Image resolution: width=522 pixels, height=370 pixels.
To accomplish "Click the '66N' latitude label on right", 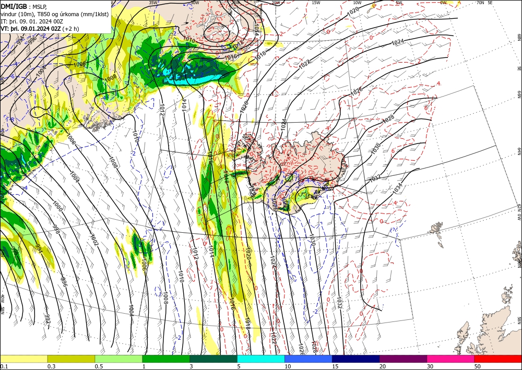I will (519, 94).
